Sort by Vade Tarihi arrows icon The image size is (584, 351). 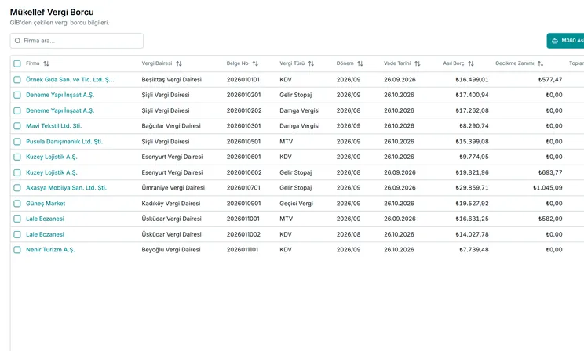pos(417,63)
